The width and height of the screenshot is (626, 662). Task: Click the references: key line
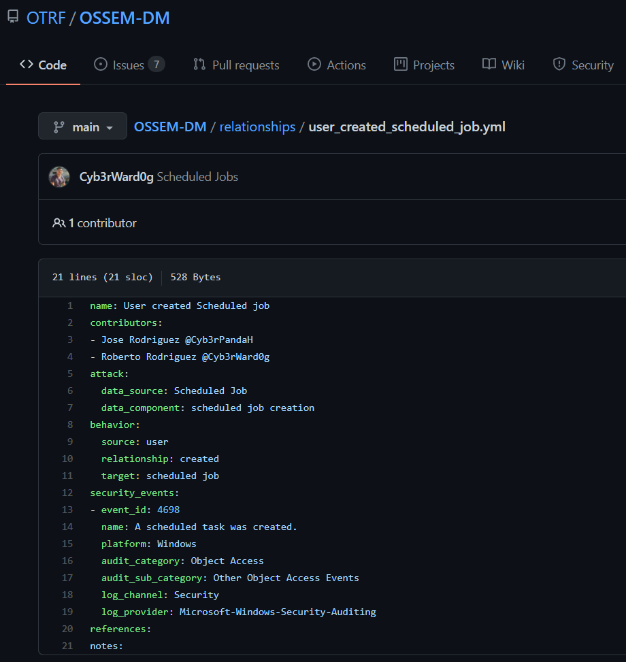coord(120,629)
